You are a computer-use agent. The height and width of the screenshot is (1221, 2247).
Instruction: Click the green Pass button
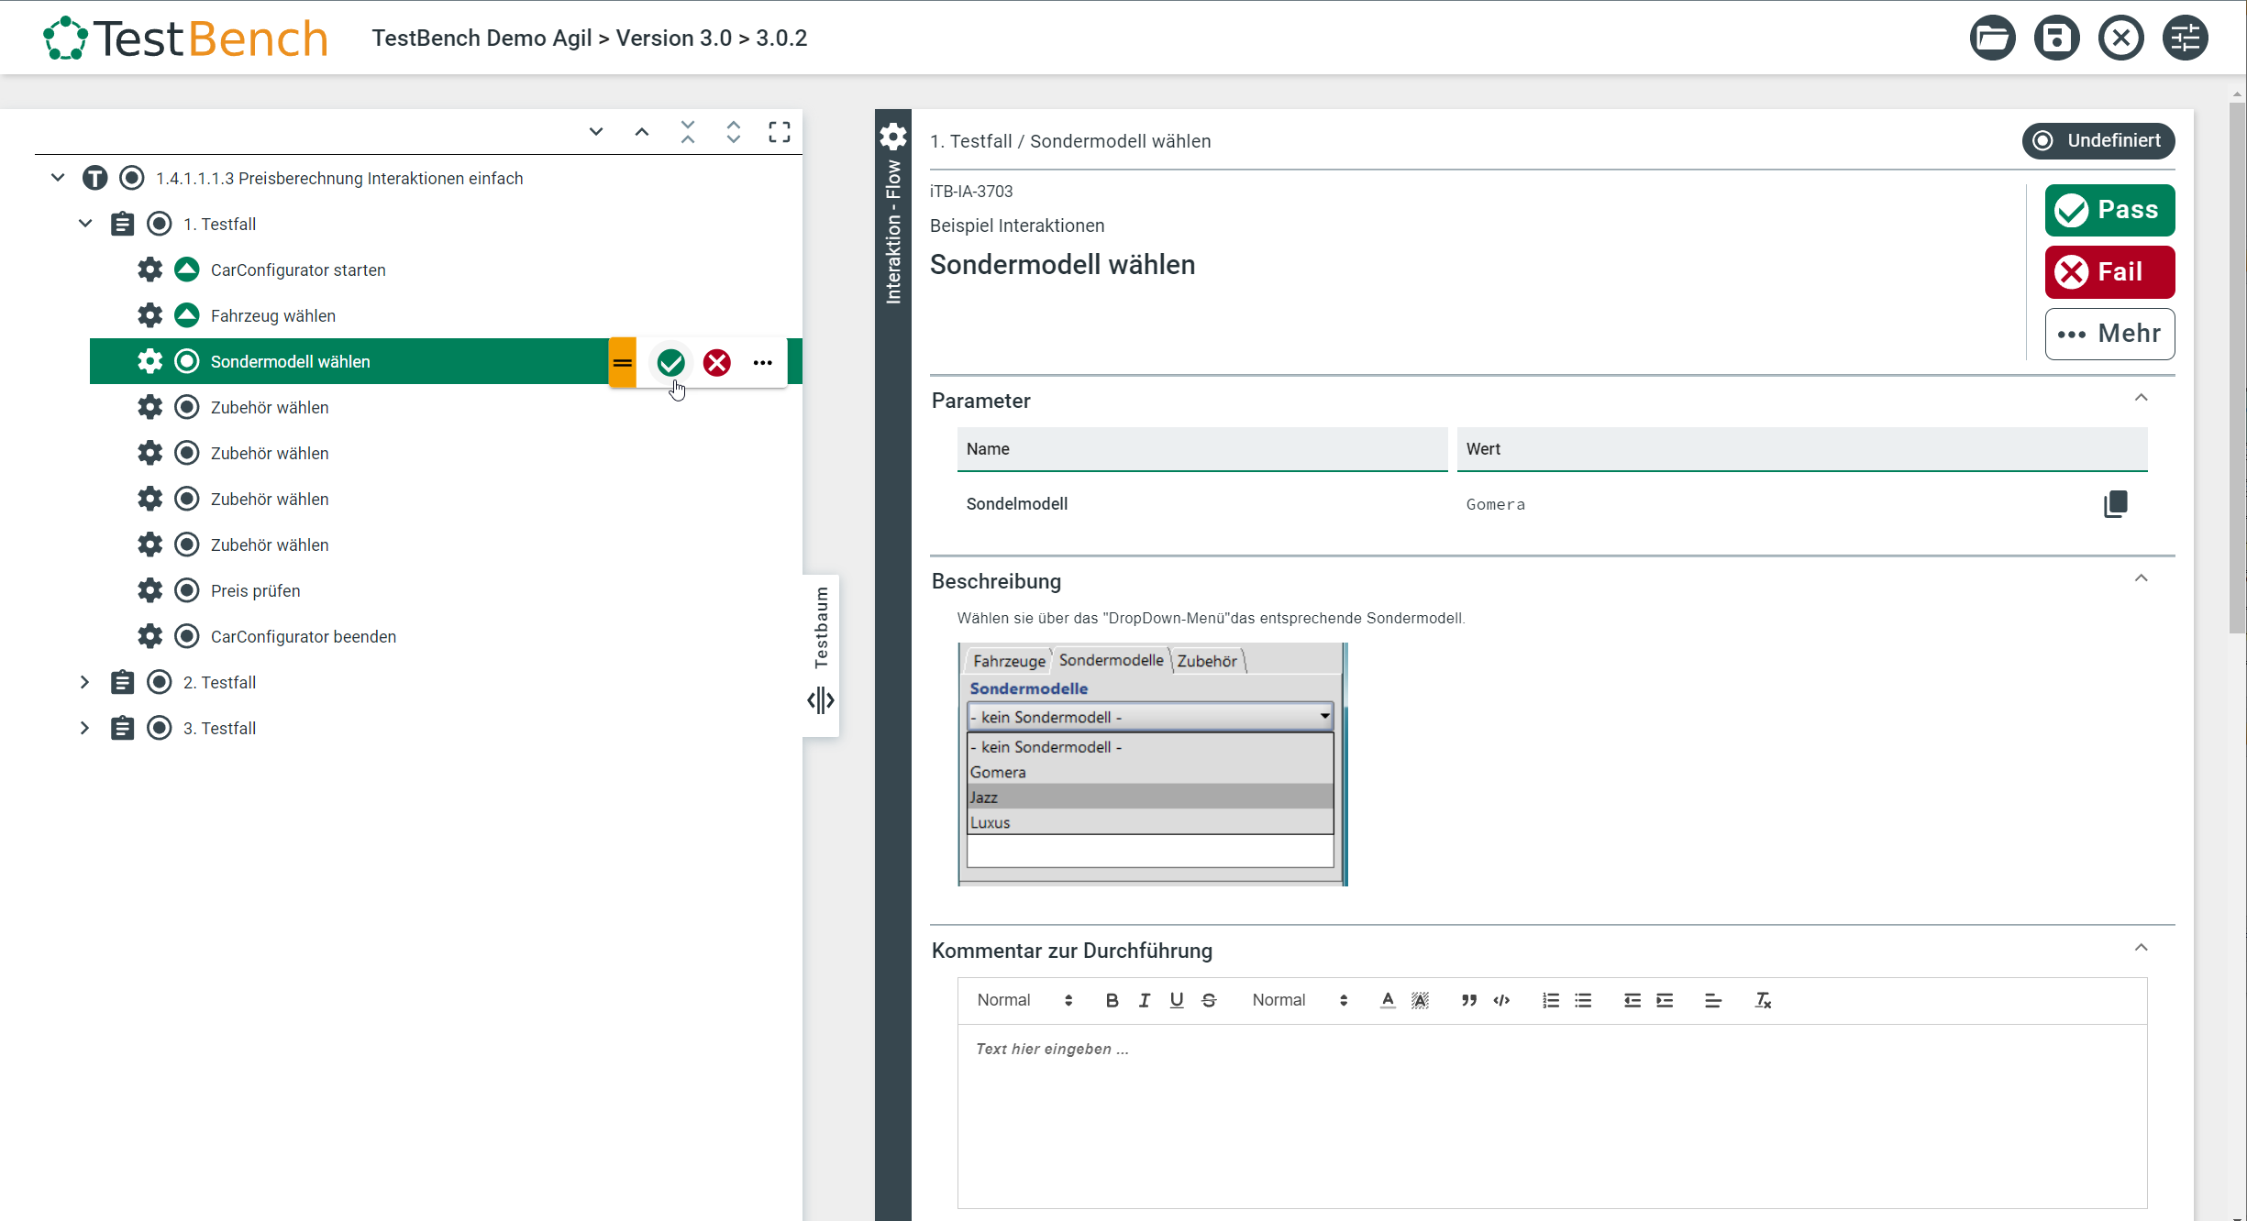pyautogui.click(x=2109, y=210)
